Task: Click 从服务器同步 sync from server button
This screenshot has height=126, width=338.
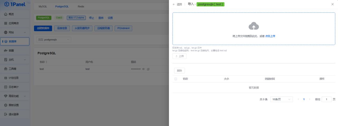Action: coord(82,28)
